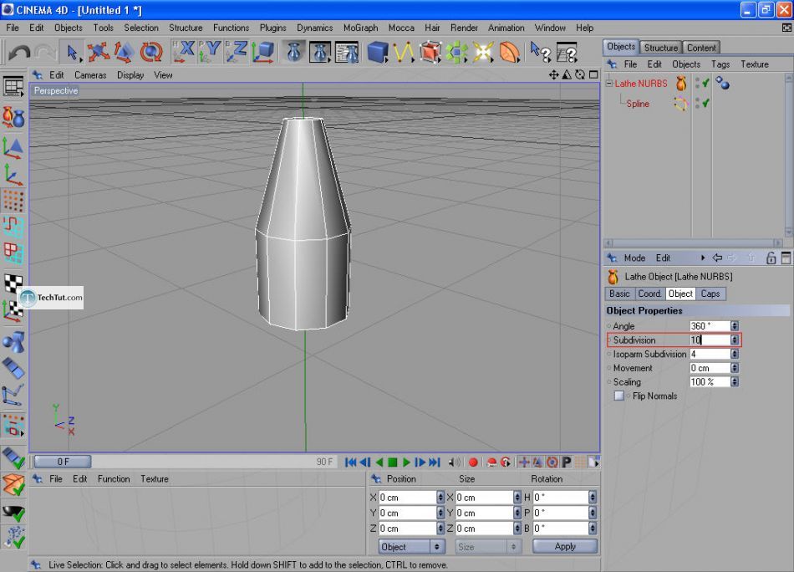Toggle world coordinate system icon
The height and width of the screenshot is (572, 794).
click(x=262, y=52)
